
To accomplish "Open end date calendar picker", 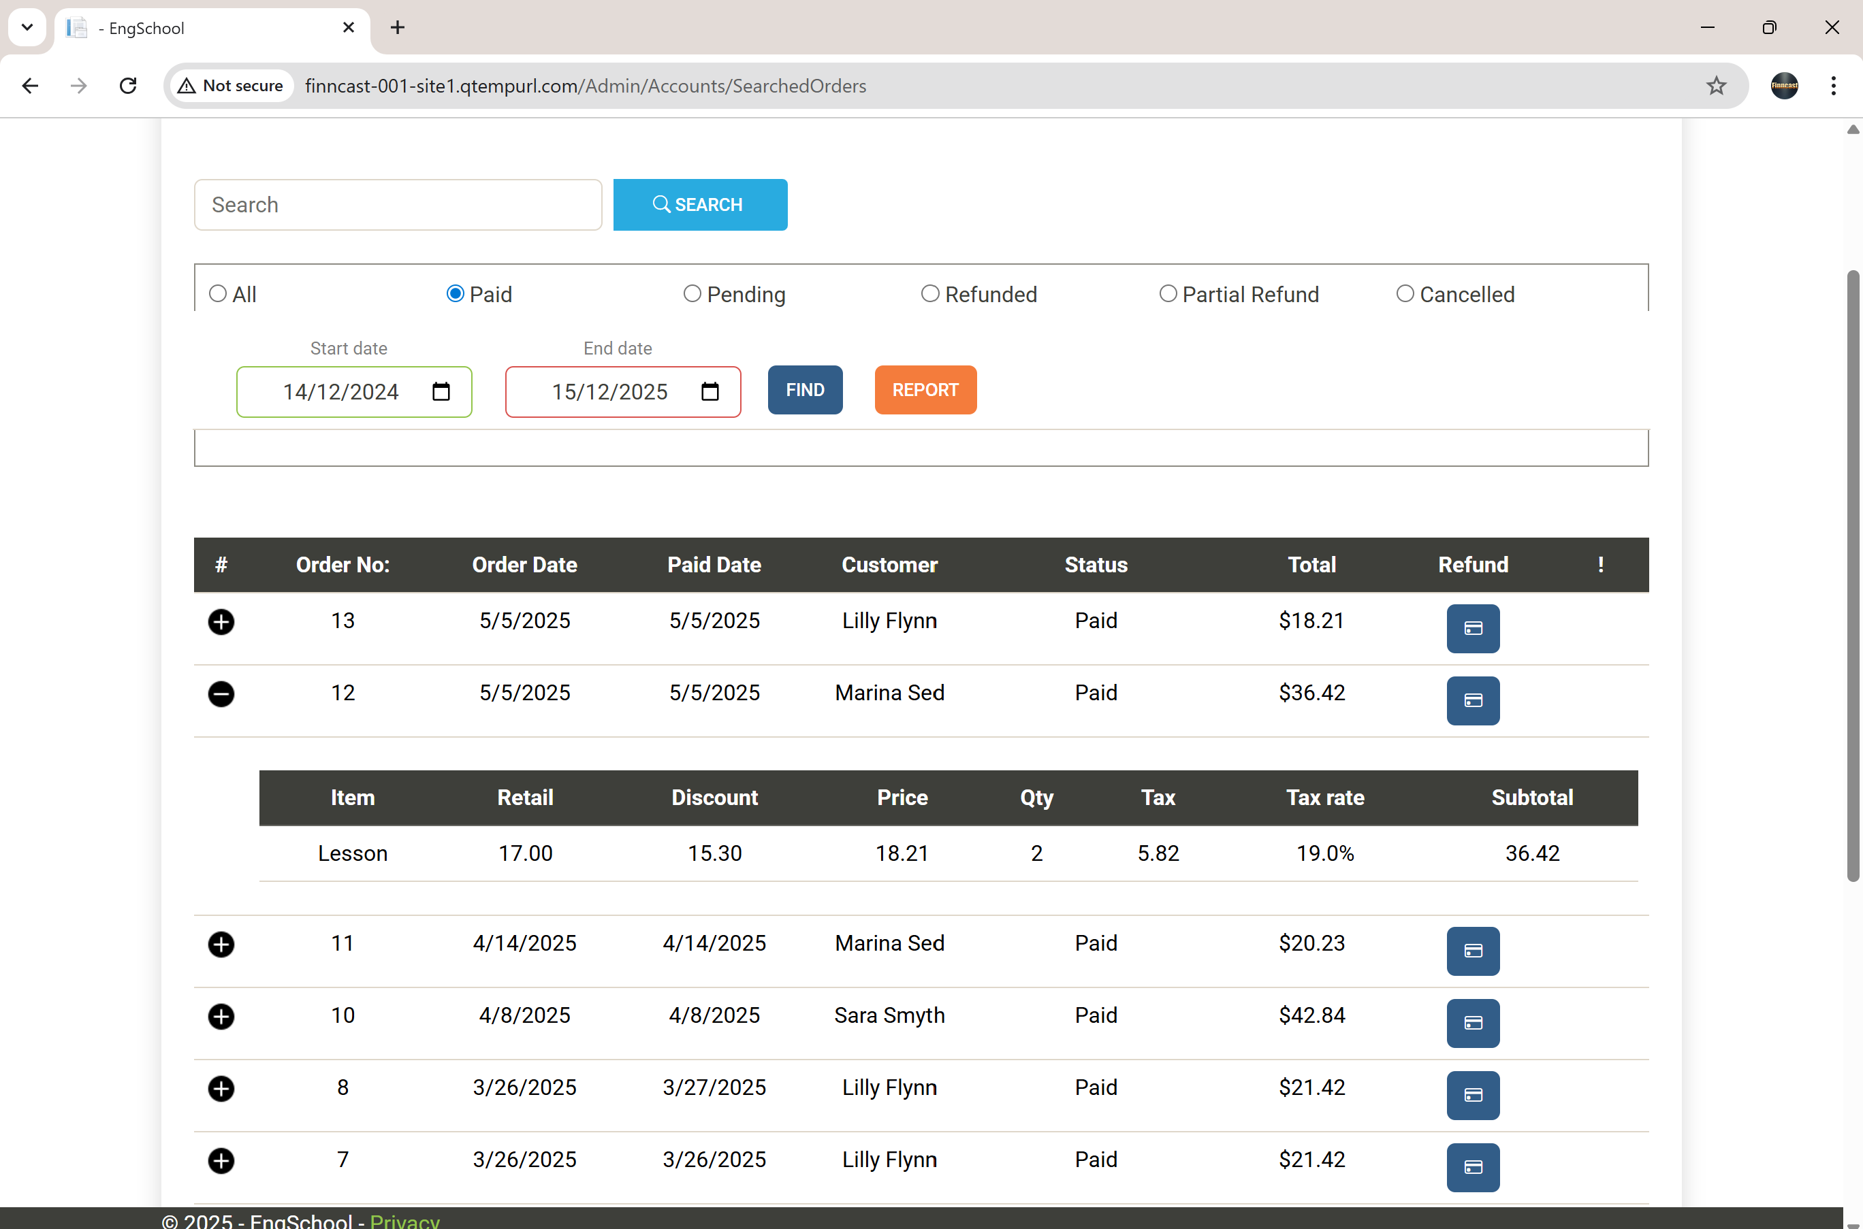I will point(710,391).
